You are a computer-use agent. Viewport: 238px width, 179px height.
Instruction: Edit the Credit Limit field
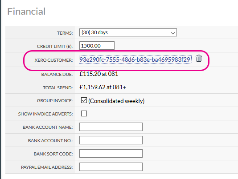(97, 46)
